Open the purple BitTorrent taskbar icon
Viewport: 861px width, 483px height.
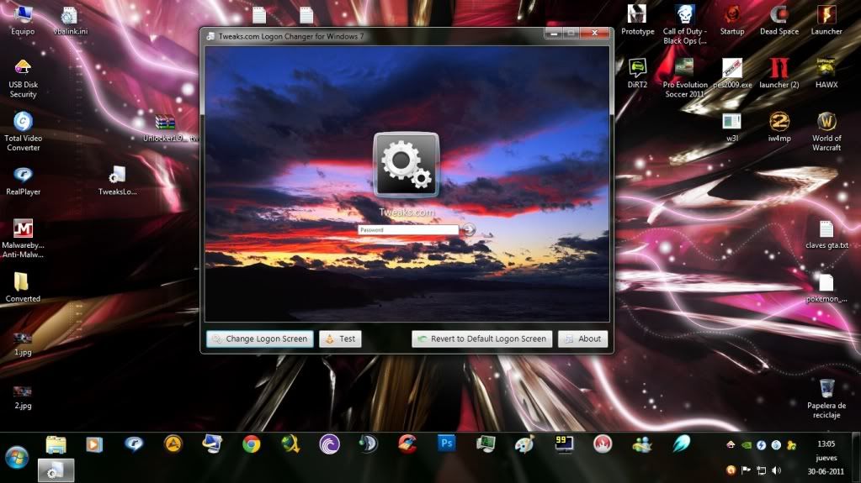329,444
